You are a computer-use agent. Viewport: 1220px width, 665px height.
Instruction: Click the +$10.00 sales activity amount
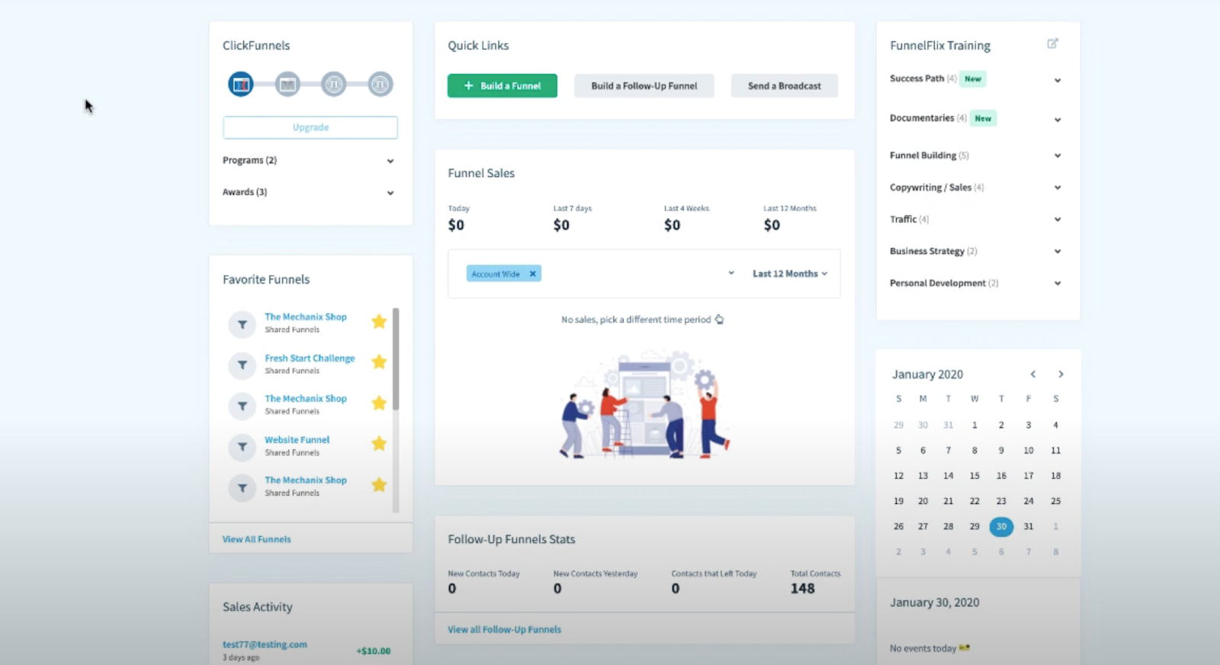(374, 651)
